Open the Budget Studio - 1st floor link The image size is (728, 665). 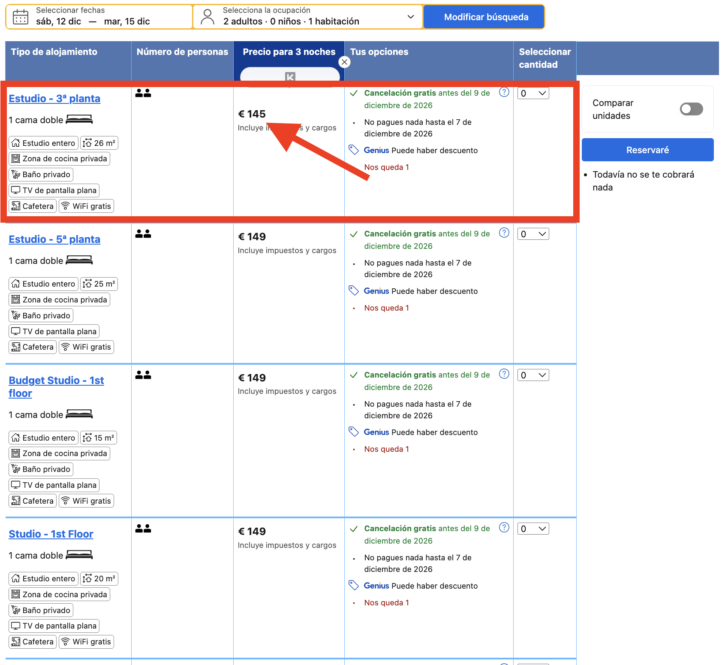(x=56, y=387)
